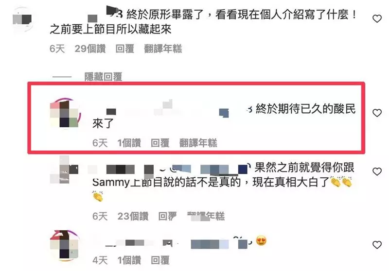Reply to the 23個讚 Sammy comment
389x271 pixels.
[167, 216]
